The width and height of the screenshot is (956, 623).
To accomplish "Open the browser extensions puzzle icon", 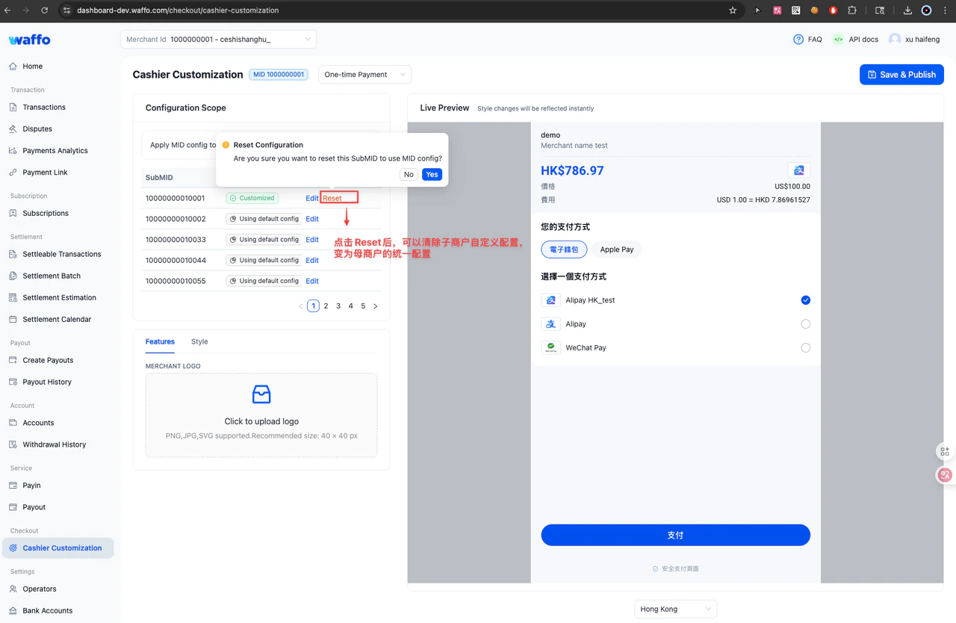I will click(x=852, y=10).
